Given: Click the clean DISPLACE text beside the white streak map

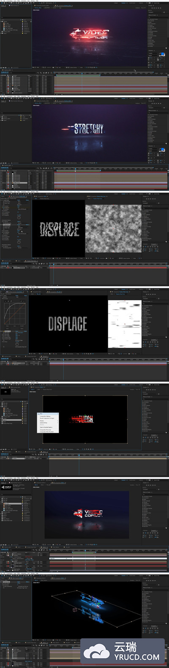Looking at the screenshot, I should pos(68,324).
